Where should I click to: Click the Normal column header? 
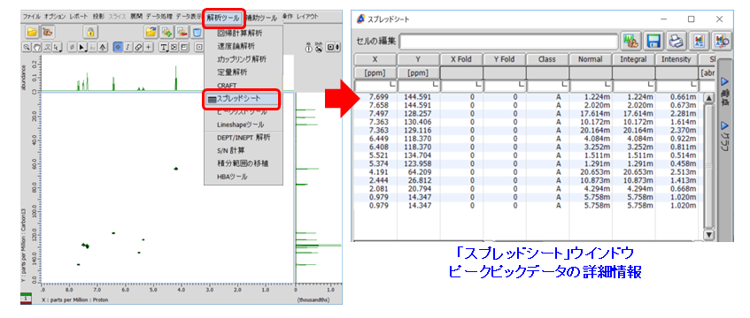click(591, 60)
